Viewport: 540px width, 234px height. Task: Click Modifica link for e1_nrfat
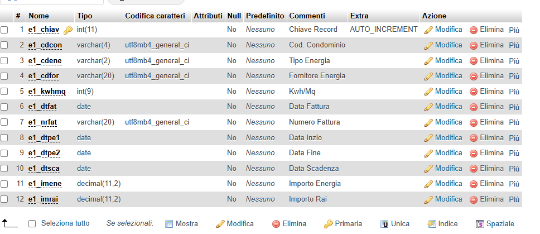(x=449, y=122)
